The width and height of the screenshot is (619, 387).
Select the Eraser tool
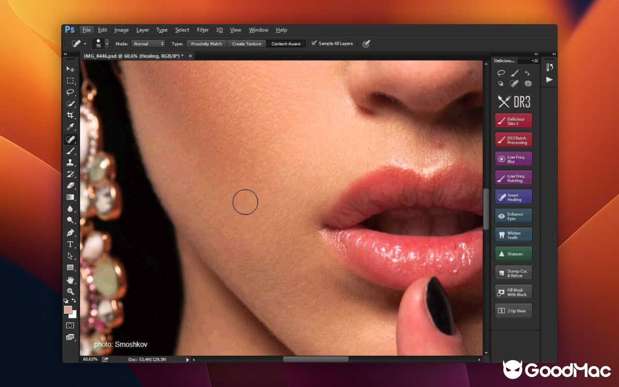click(x=71, y=186)
